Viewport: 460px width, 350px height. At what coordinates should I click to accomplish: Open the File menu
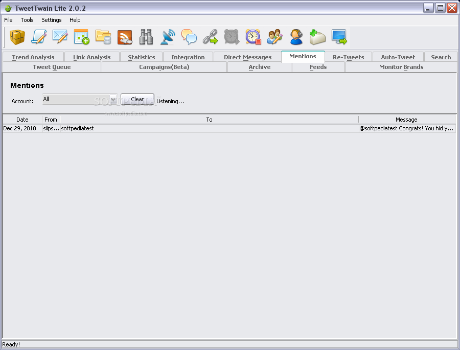click(x=8, y=20)
